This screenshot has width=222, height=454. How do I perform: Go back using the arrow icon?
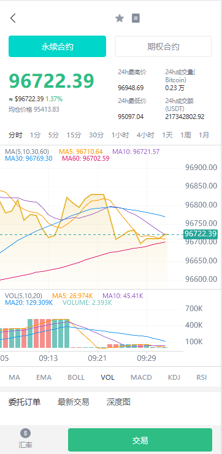(13, 18)
